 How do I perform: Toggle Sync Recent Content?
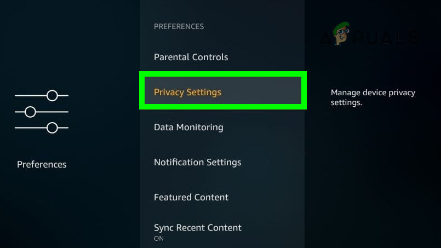(198, 228)
